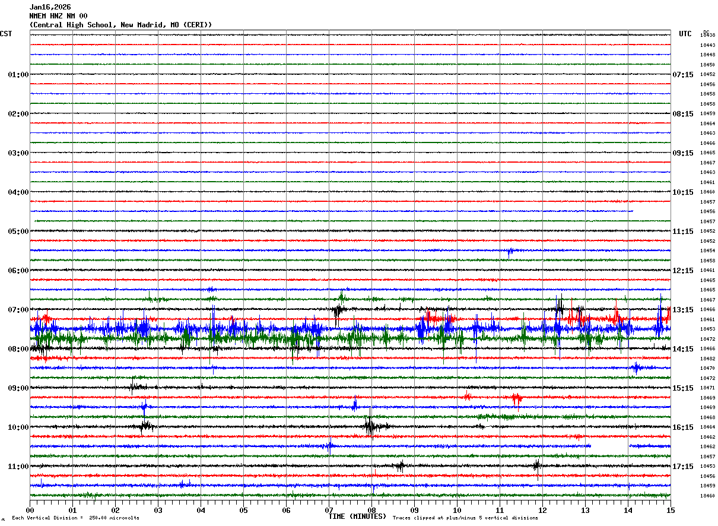
Task: Select the DC value 18468
Action: 707,417
